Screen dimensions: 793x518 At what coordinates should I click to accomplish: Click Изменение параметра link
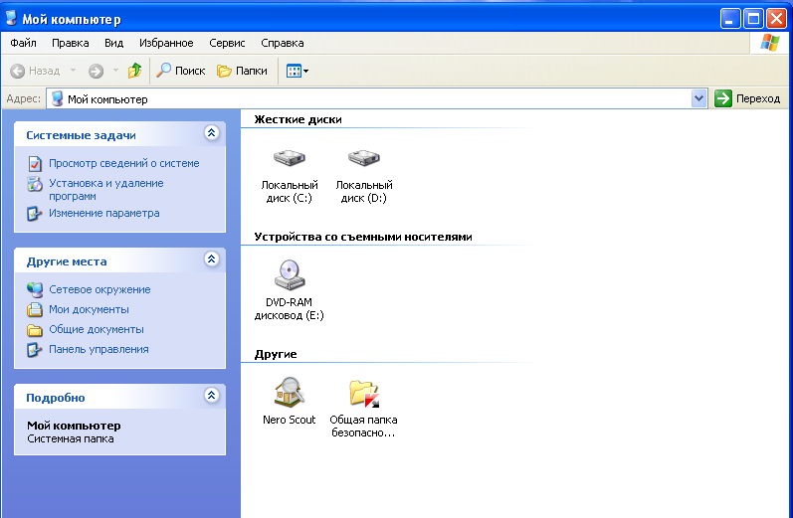click(104, 213)
